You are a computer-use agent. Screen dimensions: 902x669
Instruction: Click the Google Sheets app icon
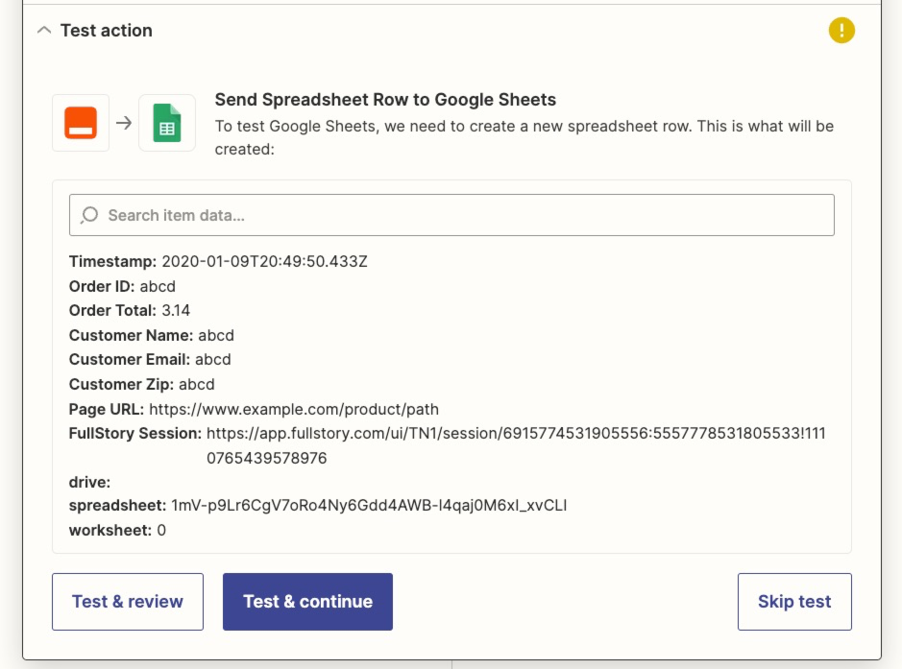[x=167, y=123]
